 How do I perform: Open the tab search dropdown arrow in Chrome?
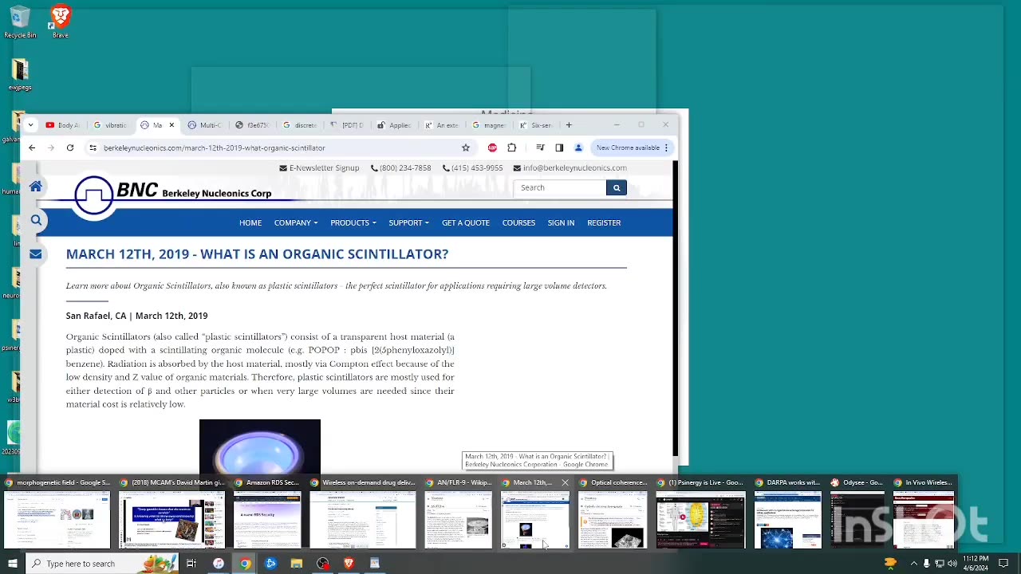[30, 125]
